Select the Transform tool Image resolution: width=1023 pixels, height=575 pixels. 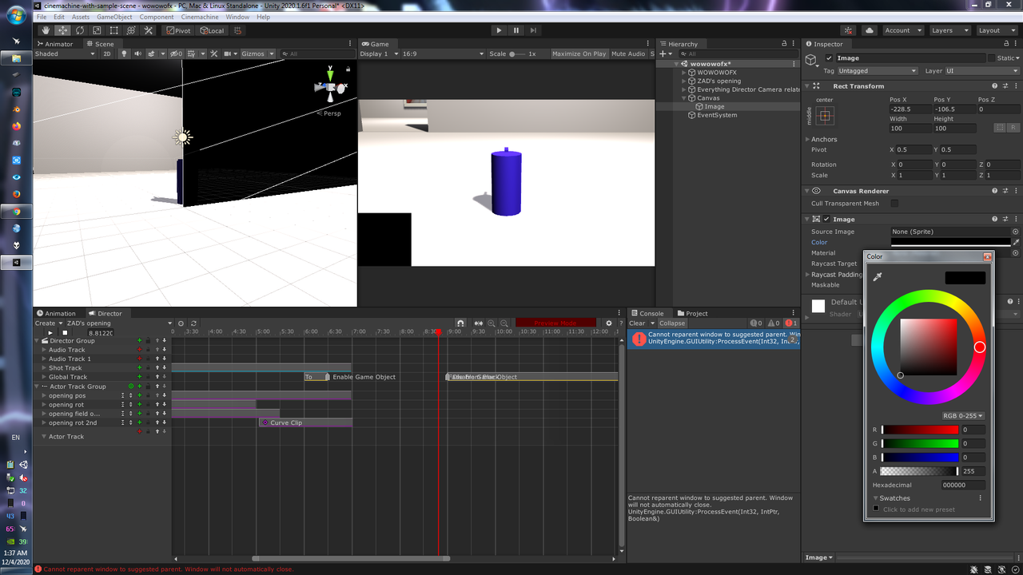coord(130,30)
